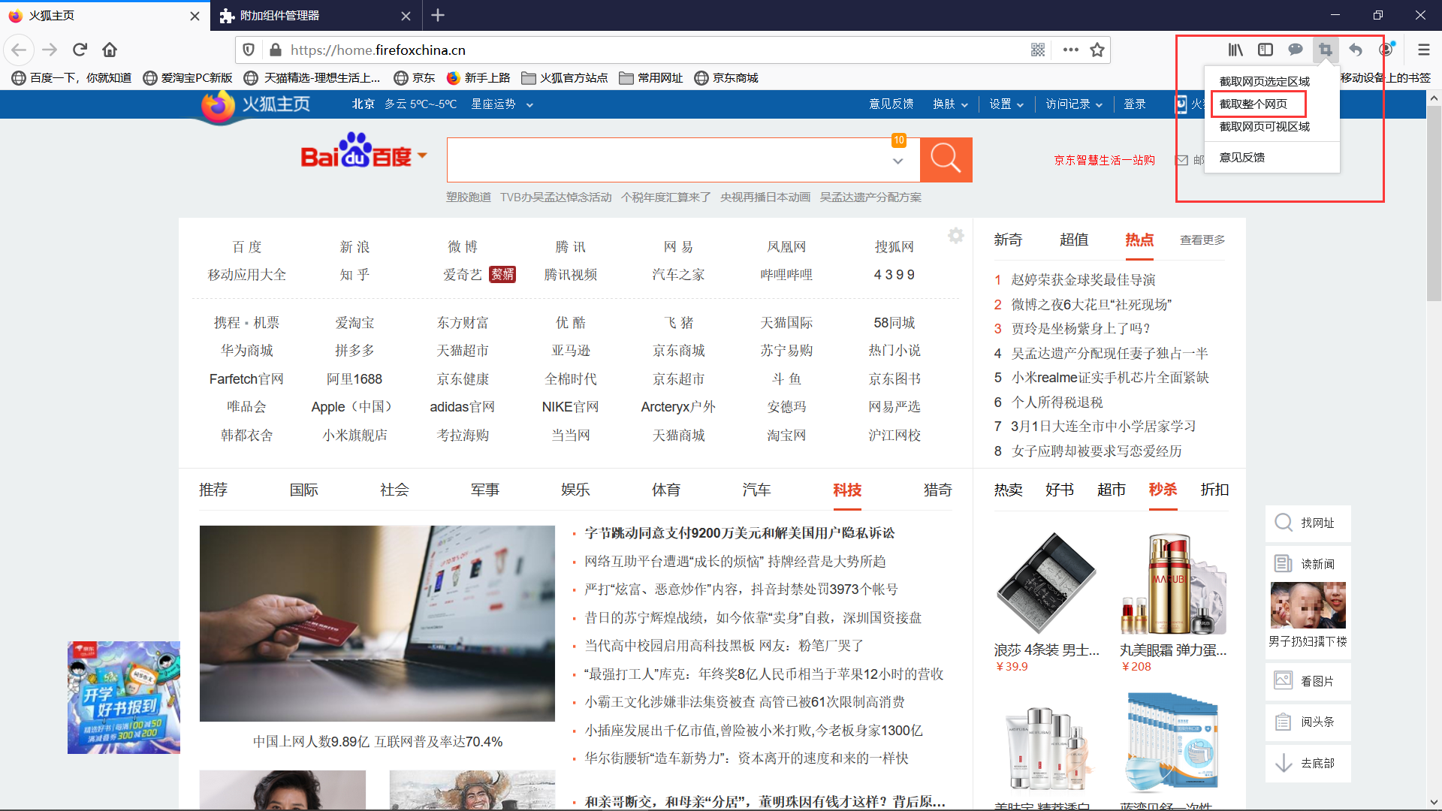Screen dimensions: 1442x811
Task: Jump to bottom with 去底部
Action: (1308, 763)
